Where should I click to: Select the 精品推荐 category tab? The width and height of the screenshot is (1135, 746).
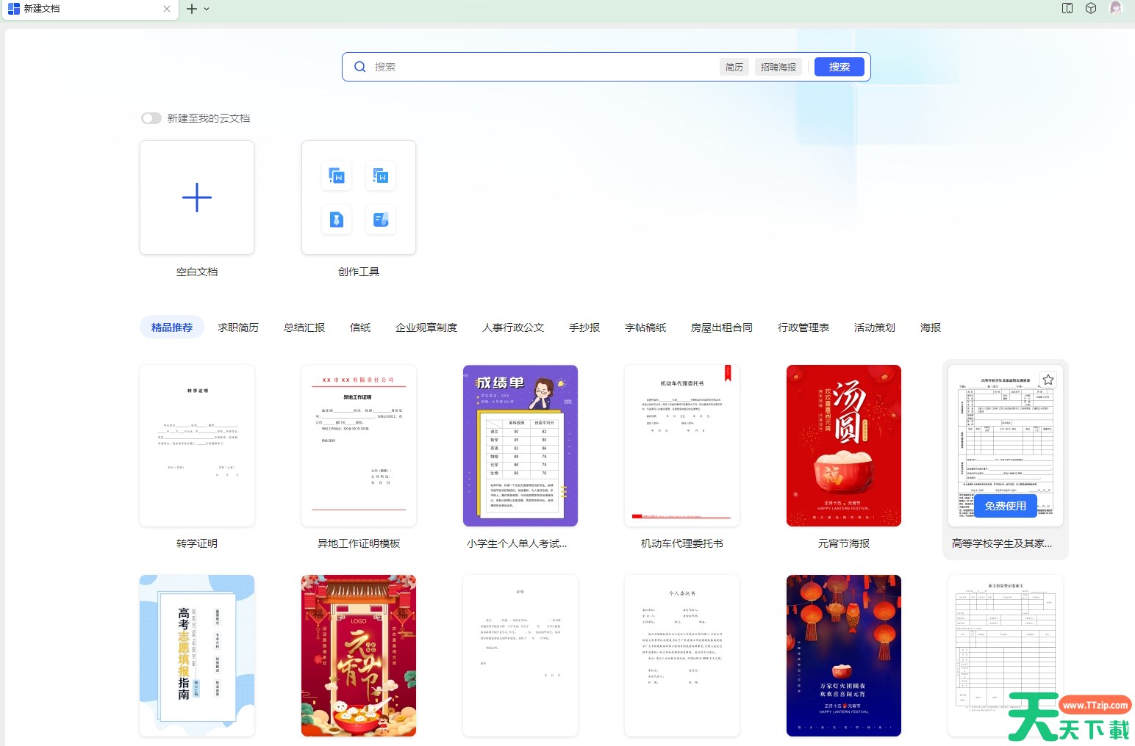click(172, 327)
